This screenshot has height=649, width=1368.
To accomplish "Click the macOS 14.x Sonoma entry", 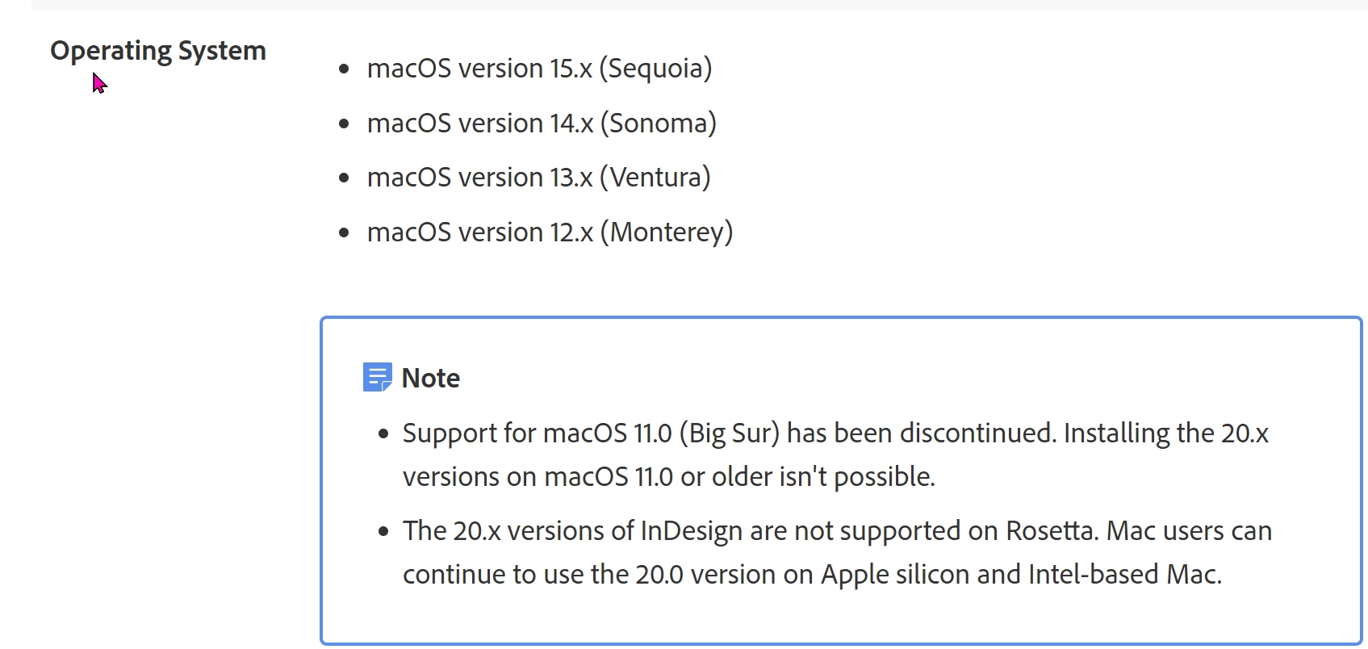I will click(542, 124).
